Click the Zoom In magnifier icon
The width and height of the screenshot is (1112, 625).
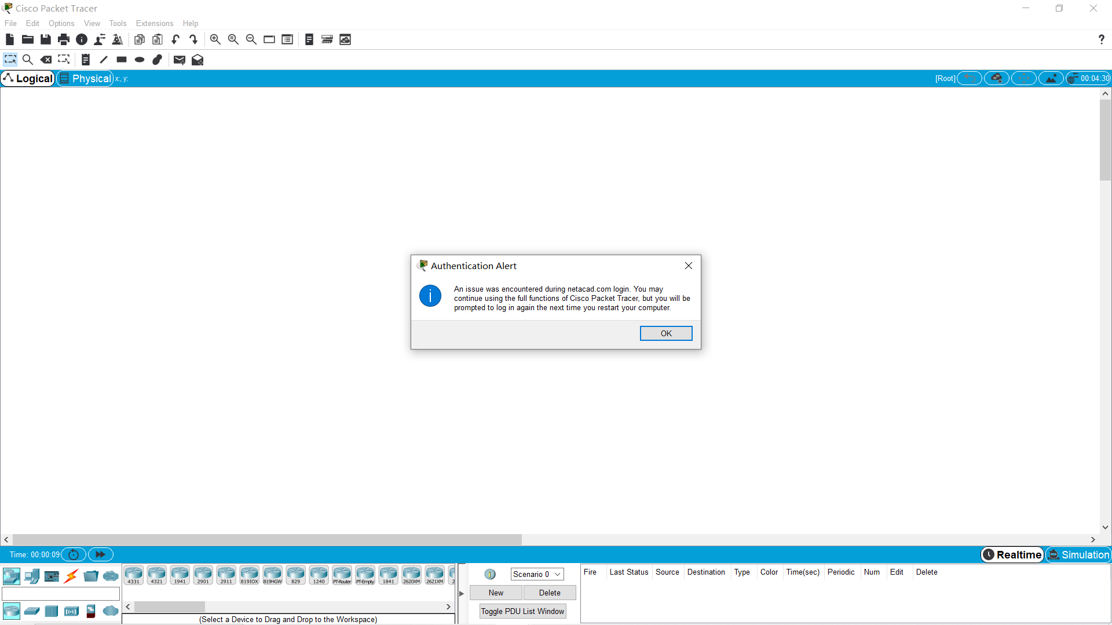point(215,39)
